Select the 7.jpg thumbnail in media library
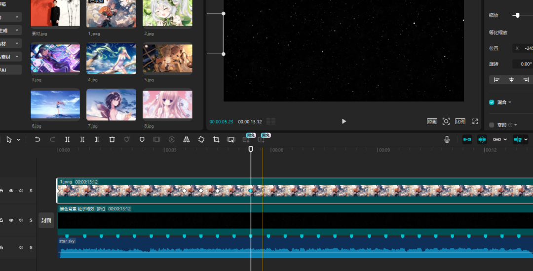The height and width of the screenshot is (271, 533). 111,105
